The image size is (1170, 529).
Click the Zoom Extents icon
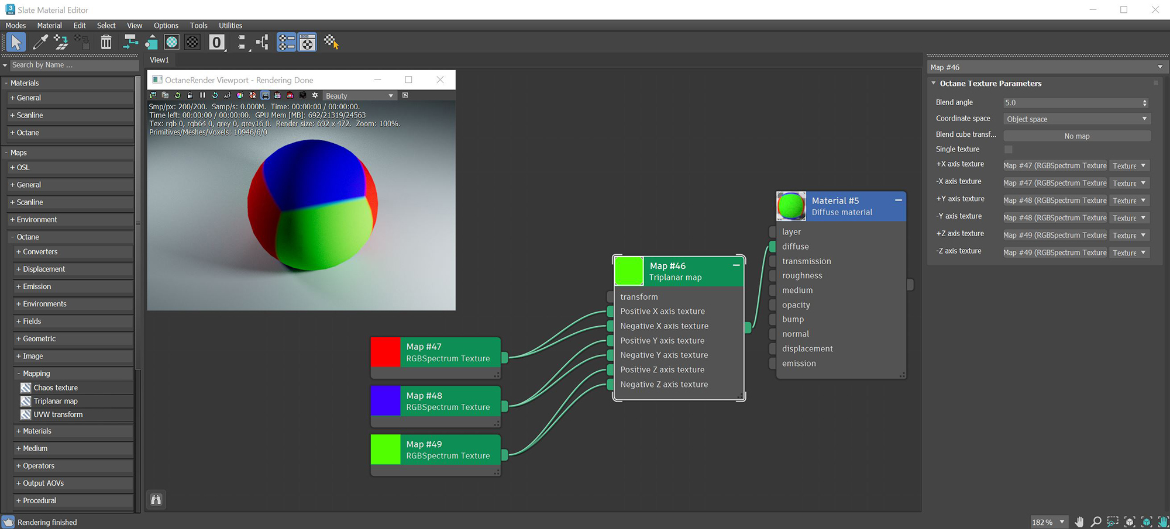click(1130, 522)
